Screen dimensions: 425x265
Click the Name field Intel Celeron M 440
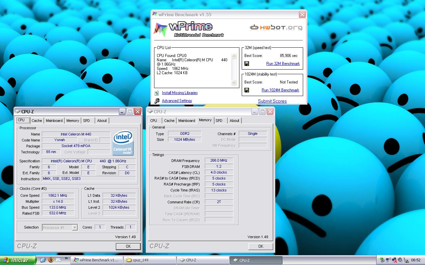coord(76,134)
